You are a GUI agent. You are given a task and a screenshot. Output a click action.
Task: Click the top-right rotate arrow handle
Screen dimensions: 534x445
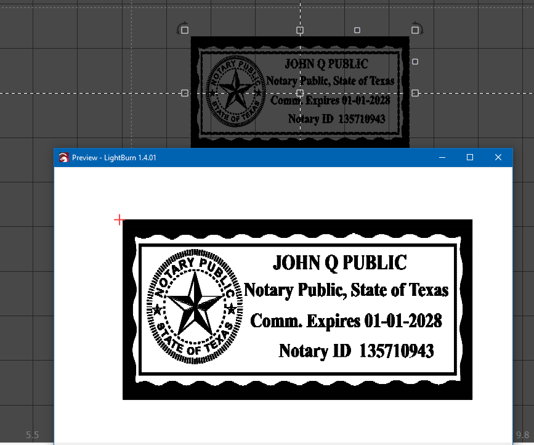coord(416,27)
